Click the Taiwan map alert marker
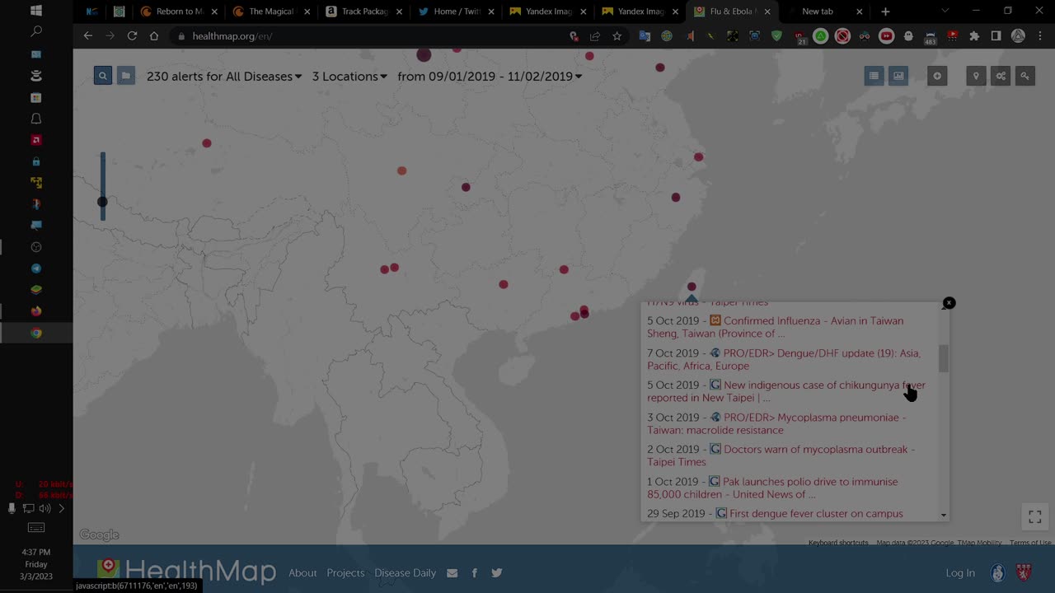The height and width of the screenshot is (593, 1055). point(692,287)
